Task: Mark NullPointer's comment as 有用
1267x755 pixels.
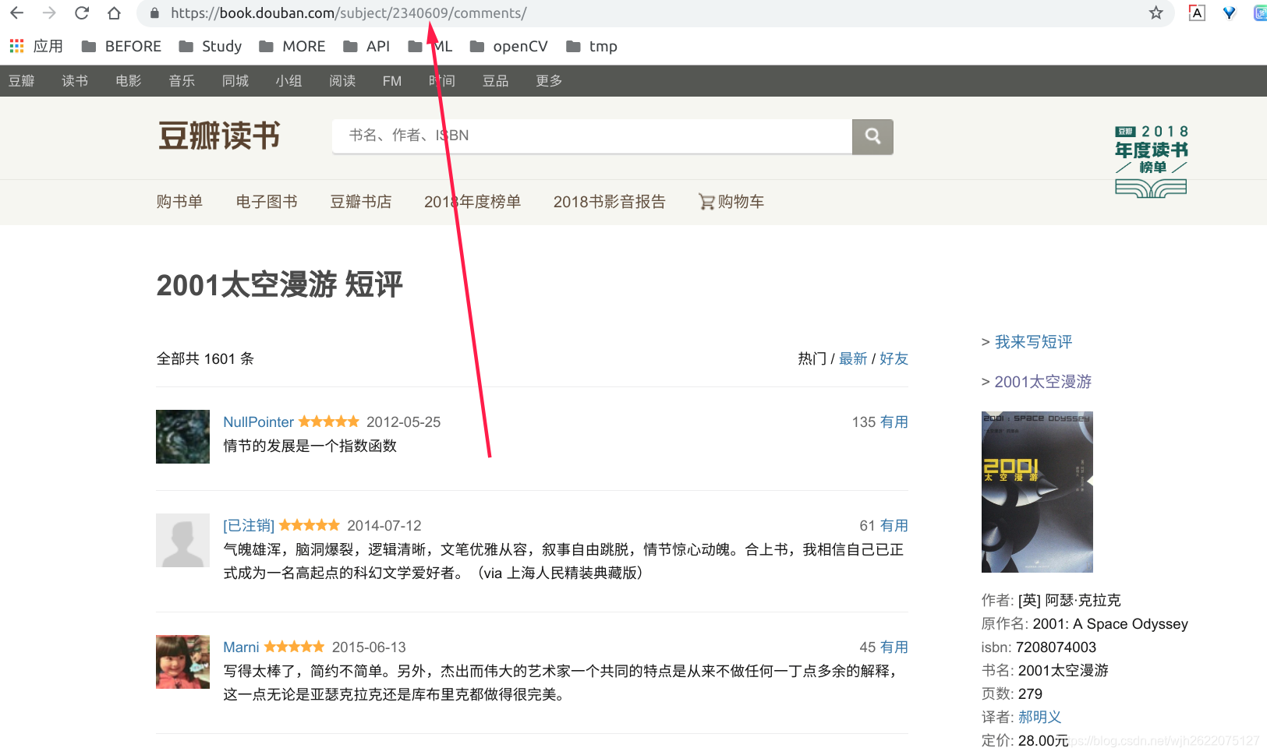Action: pyautogui.click(x=894, y=422)
